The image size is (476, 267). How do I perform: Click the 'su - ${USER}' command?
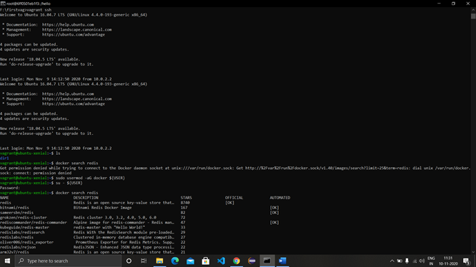click(x=69, y=183)
